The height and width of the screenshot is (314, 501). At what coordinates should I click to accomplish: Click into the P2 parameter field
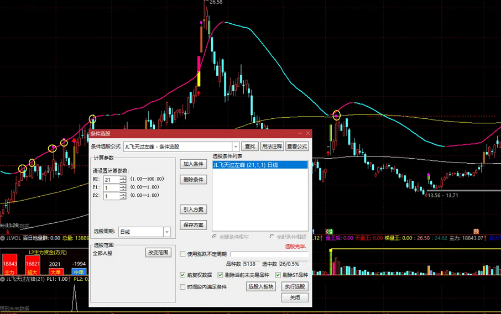[x=112, y=196]
